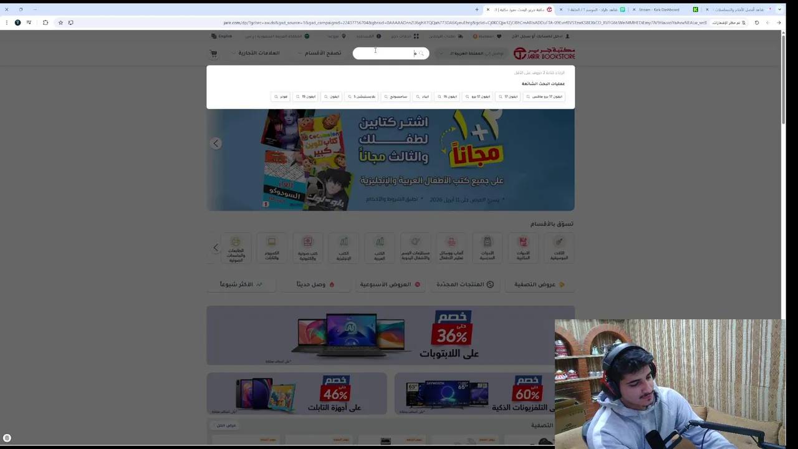This screenshot has height=449, width=798.
Task: Select popular search Monitor chip
Action: click(x=281, y=97)
